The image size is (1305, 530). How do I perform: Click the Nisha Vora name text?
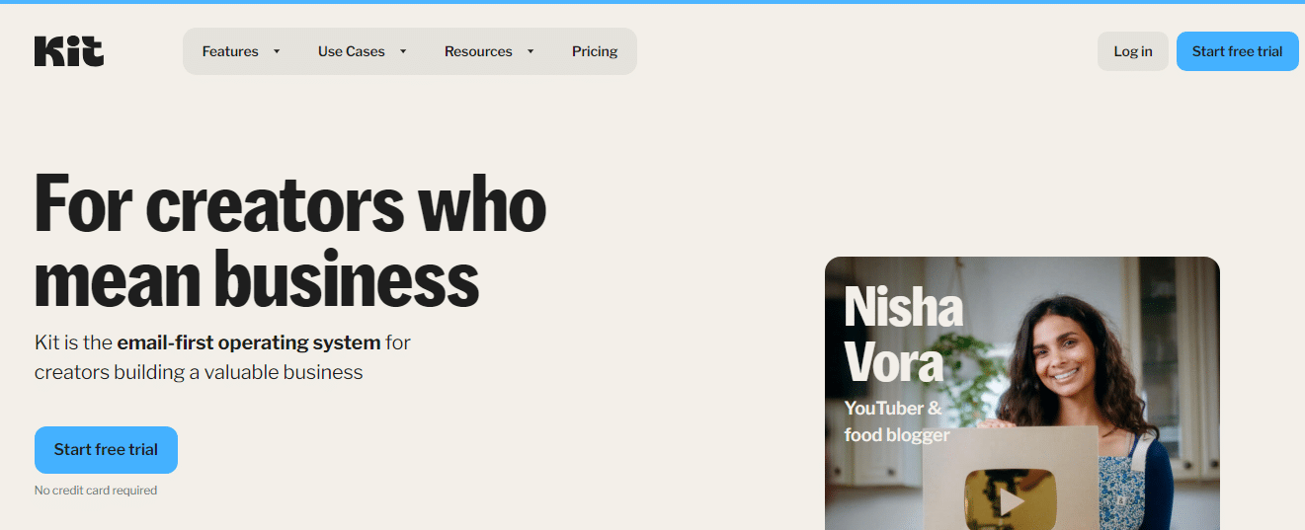coord(903,335)
